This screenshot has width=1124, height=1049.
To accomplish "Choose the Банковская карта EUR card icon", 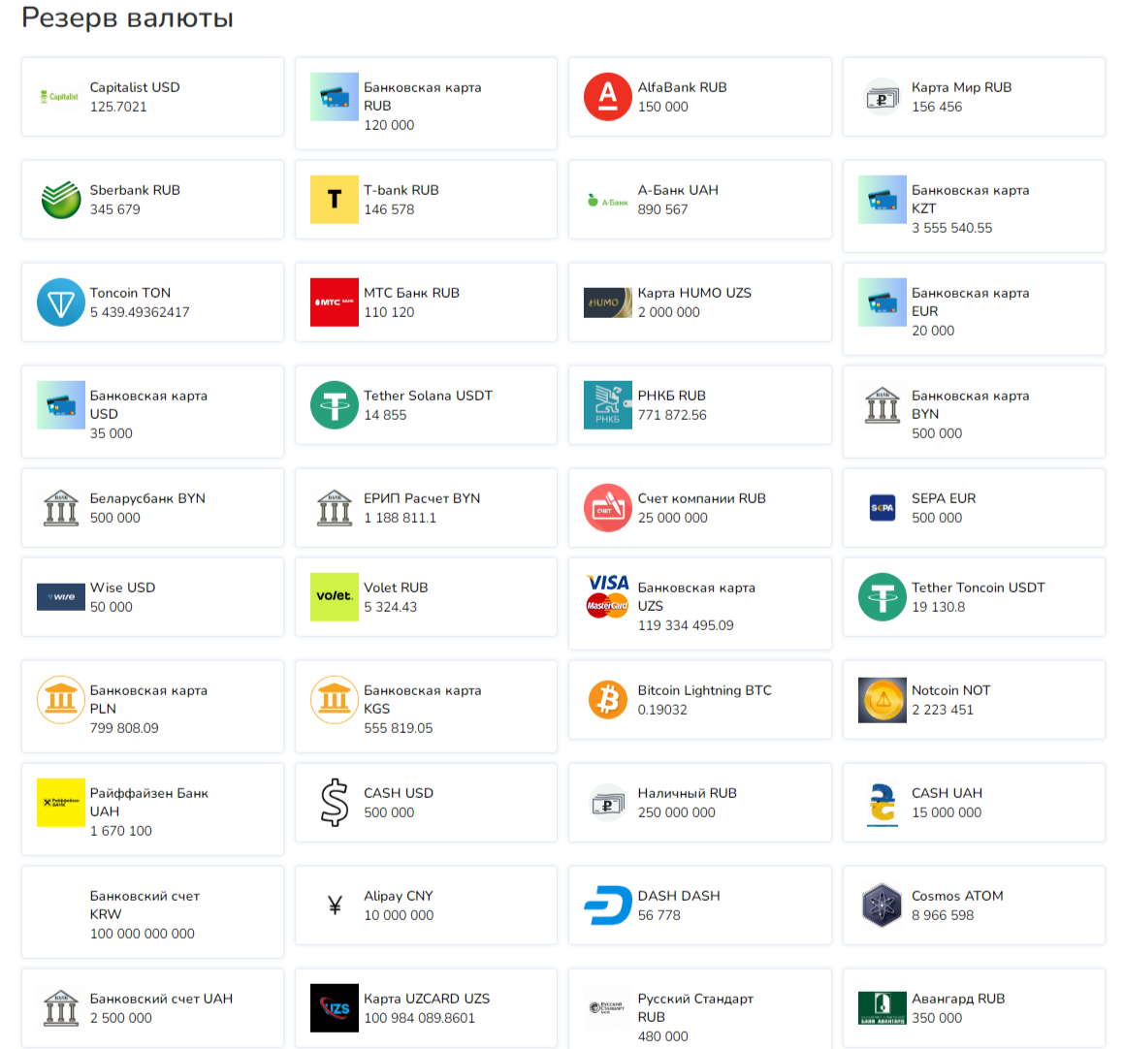I will point(883,302).
